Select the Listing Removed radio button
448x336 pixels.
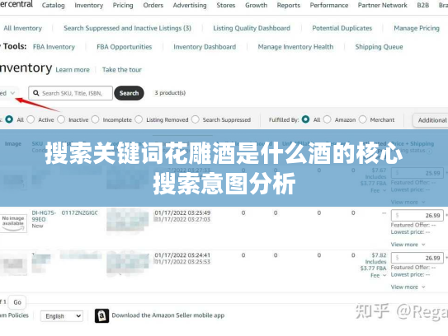(x=139, y=119)
